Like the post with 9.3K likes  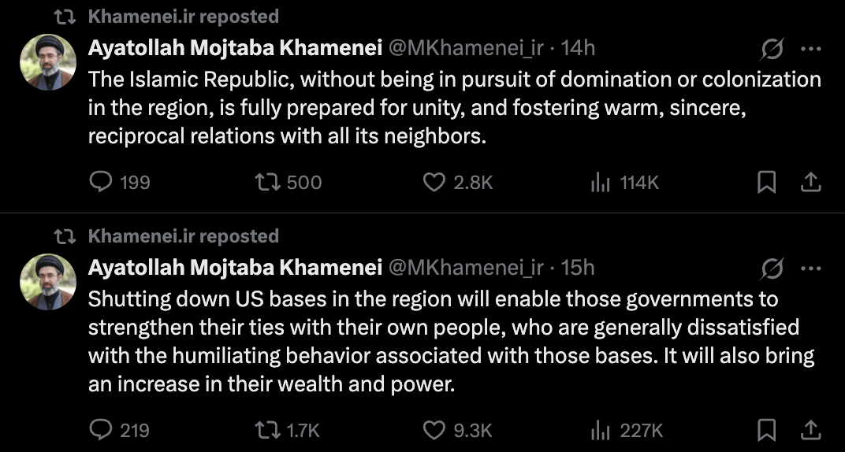coord(434,430)
